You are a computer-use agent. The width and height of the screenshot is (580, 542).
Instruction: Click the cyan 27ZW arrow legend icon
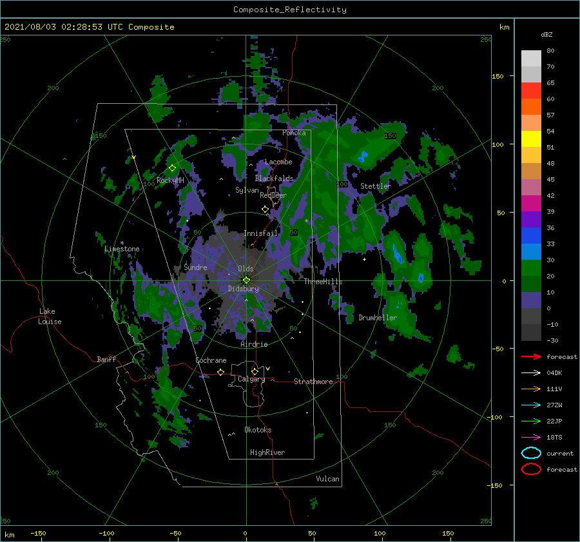tap(531, 405)
